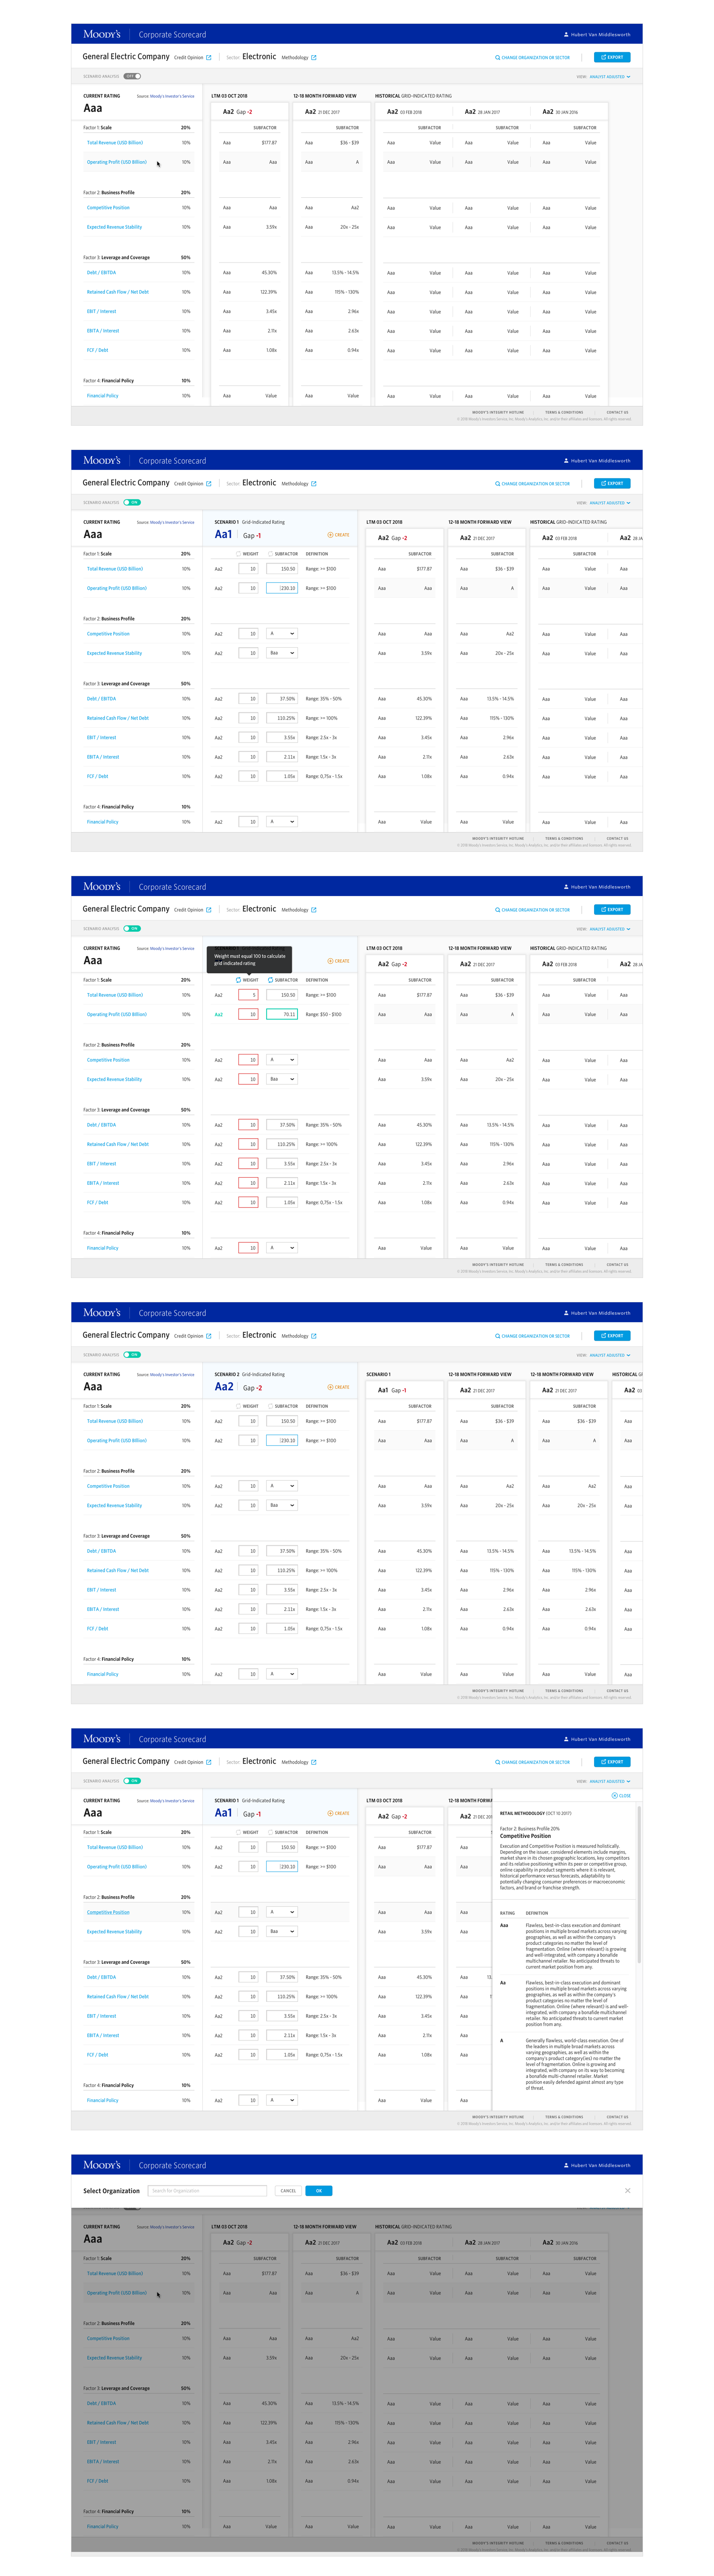Click Create plus icon on tooltip screen
The image size is (714, 2576).
(x=330, y=961)
